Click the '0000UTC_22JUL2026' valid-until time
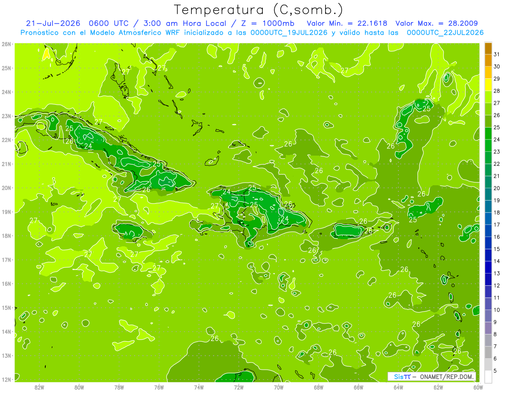This screenshot has height=393, width=508. pos(445,33)
